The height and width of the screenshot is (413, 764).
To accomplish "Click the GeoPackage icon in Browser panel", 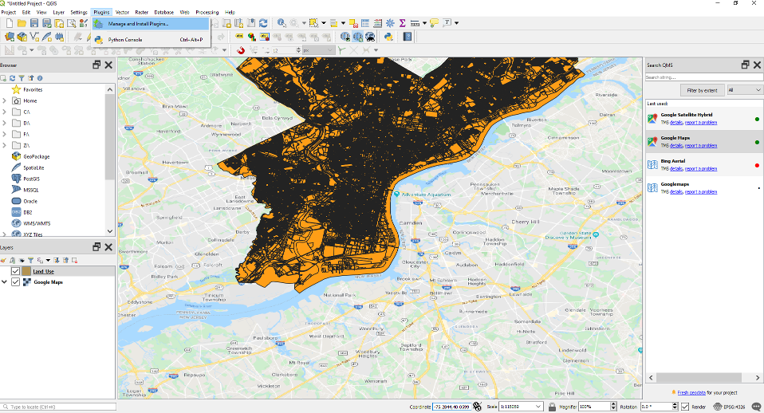I will (16, 156).
